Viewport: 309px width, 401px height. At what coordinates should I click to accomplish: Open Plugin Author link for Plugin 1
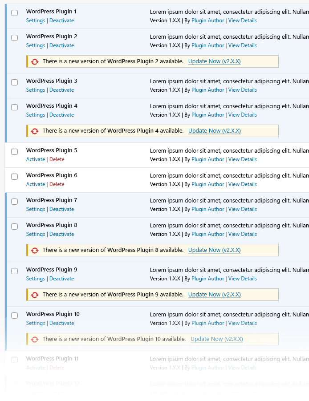[x=207, y=20]
